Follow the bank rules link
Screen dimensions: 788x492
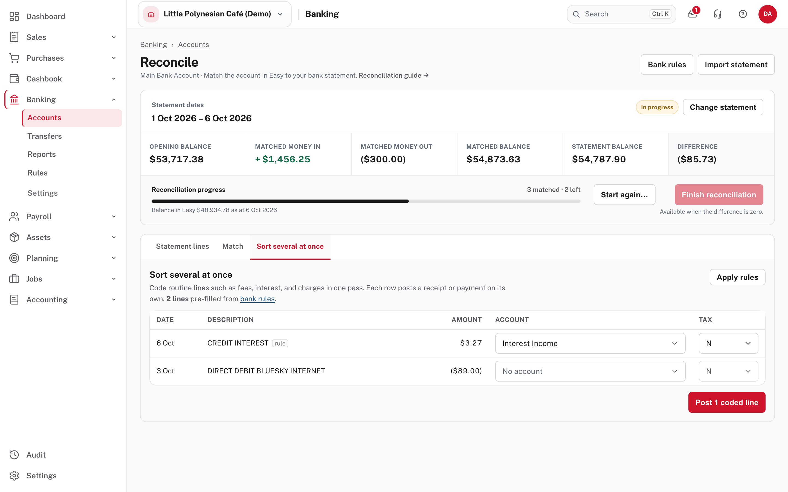(x=257, y=299)
